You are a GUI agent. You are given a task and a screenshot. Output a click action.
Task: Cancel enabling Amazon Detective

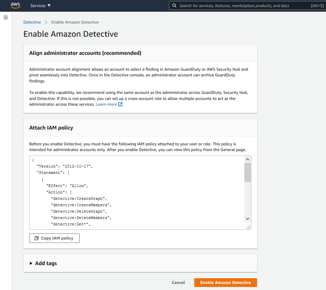pyautogui.click(x=178, y=283)
